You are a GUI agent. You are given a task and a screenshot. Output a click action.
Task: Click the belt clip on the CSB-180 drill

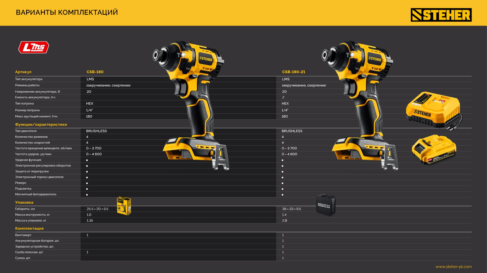pyautogui.click(x=221, y=158)
